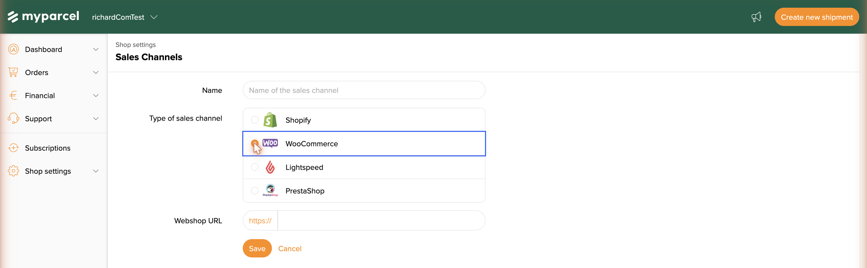Expand the Orders menu chevron
This screenshot has width=867, height=268.
pos(96,72)
